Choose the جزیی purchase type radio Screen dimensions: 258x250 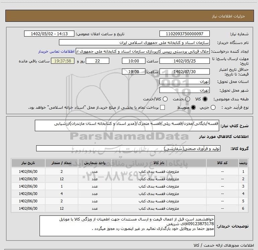point(213,107)
